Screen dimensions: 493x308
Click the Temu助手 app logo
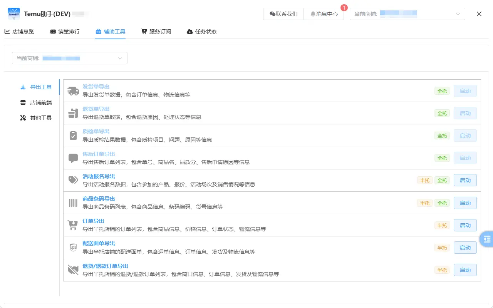pos(14,14)
